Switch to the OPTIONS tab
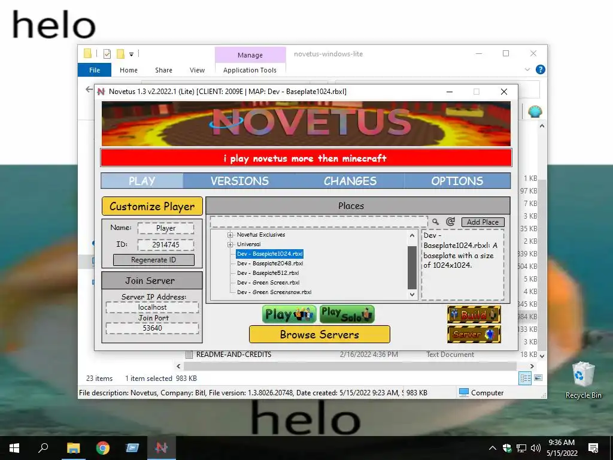613x460 pixels. pos(457,181)
